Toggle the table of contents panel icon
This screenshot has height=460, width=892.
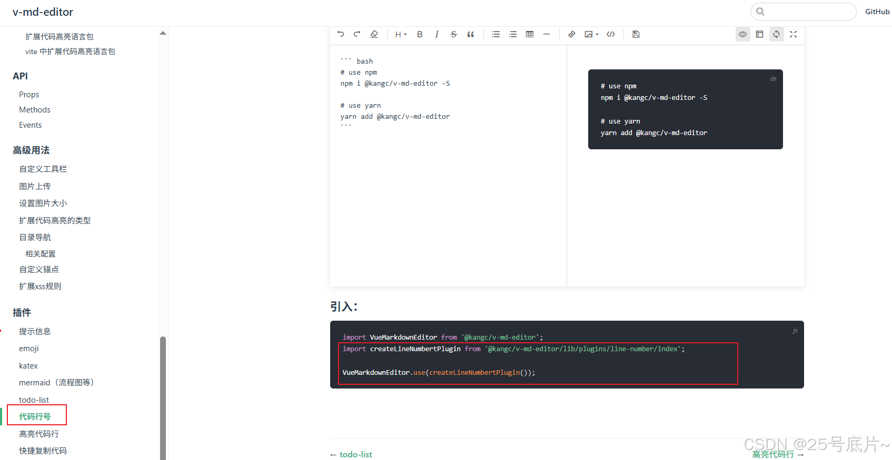[759, 34]
